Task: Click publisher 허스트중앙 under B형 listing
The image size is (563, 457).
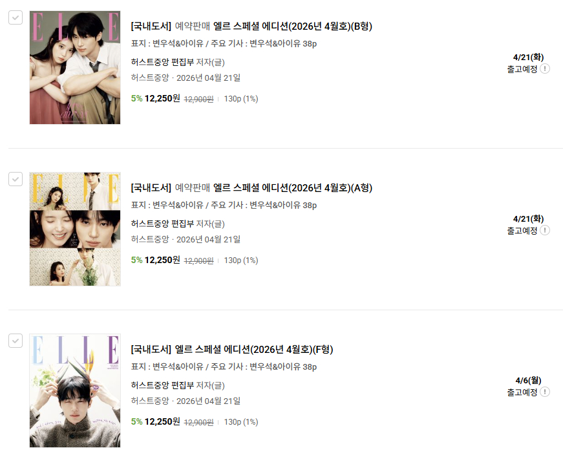Action: [x=150, y=78]
